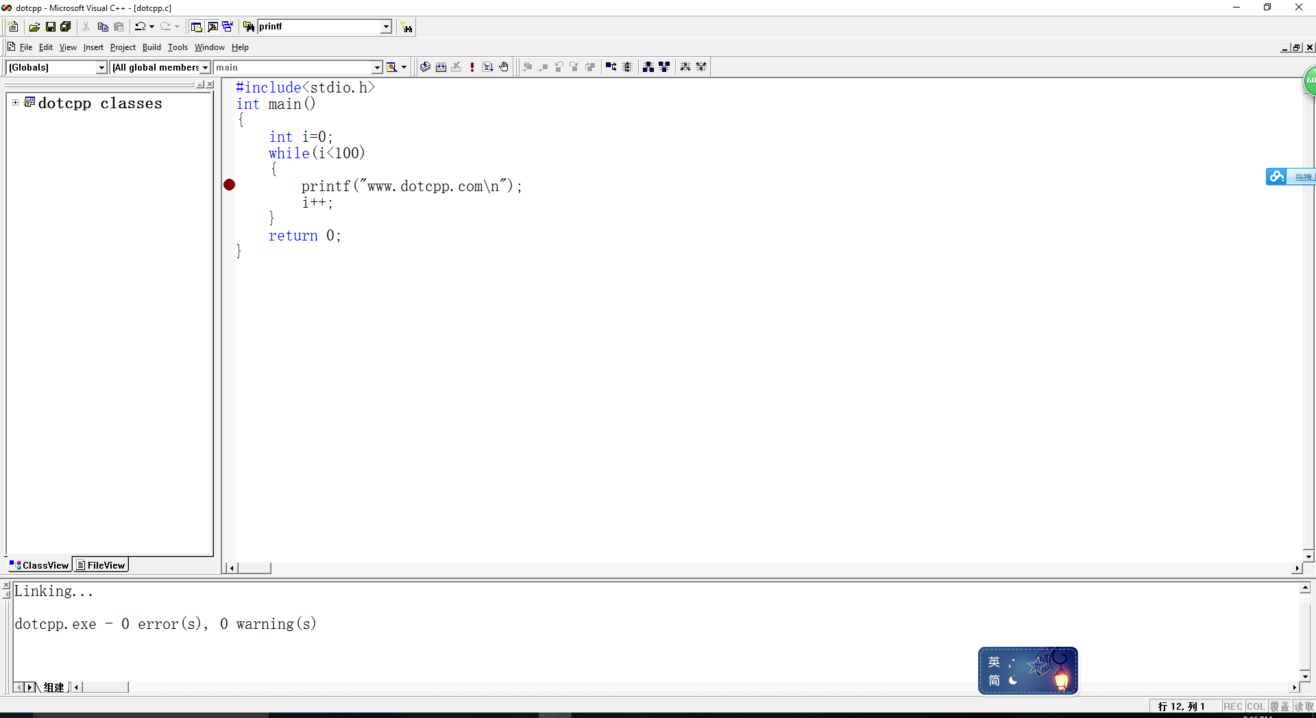Switch to the FileView tab
1316x718 pixels.
pyautogui.click(x=101, y=565)
